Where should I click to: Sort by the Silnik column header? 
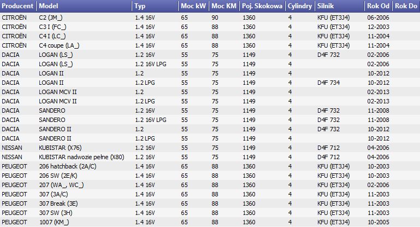[340, 6]
